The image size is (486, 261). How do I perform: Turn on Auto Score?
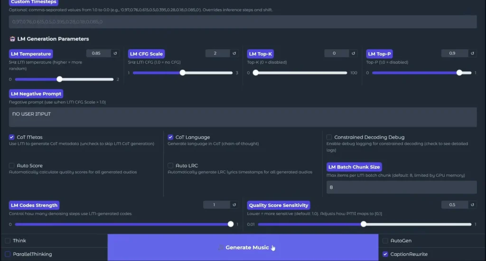click(x=12, y=166)
